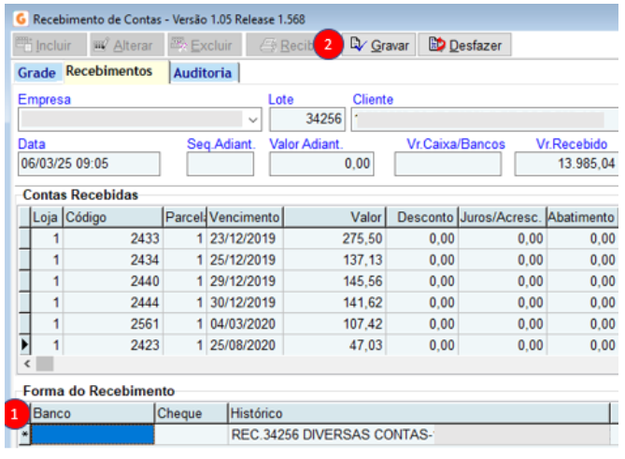Click due date 29/12/2019

pos(245,281)
